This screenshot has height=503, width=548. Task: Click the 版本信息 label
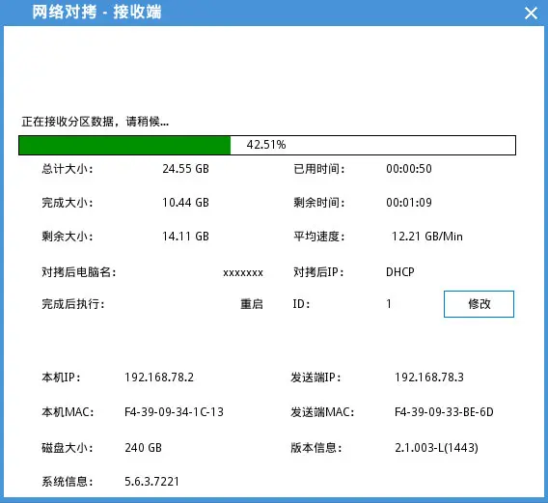316,448
